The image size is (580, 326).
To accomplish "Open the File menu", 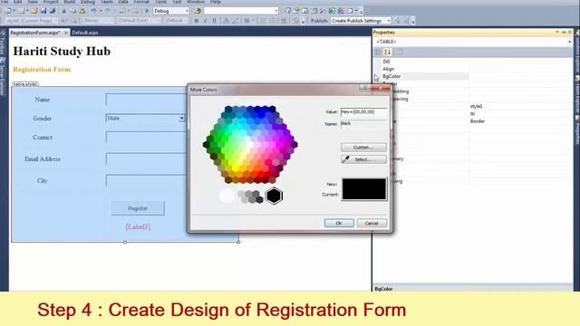I will pyautogui.click(x=5, y=2).
